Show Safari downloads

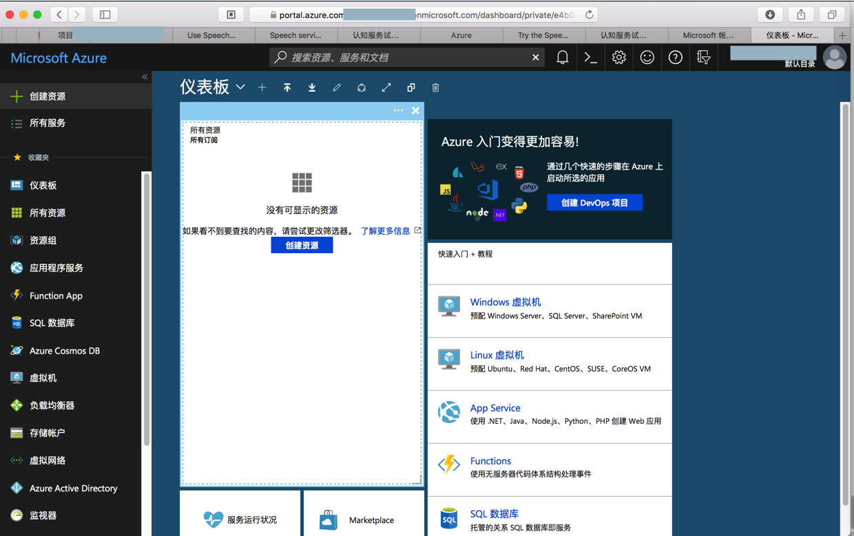click(770, 14)
